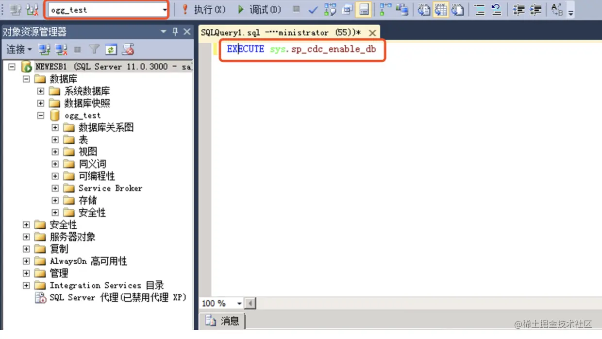Viewport: 602px width, 339px height.
Task: Collapse the 数据库 folder node
Action: [x=27, y=79]
